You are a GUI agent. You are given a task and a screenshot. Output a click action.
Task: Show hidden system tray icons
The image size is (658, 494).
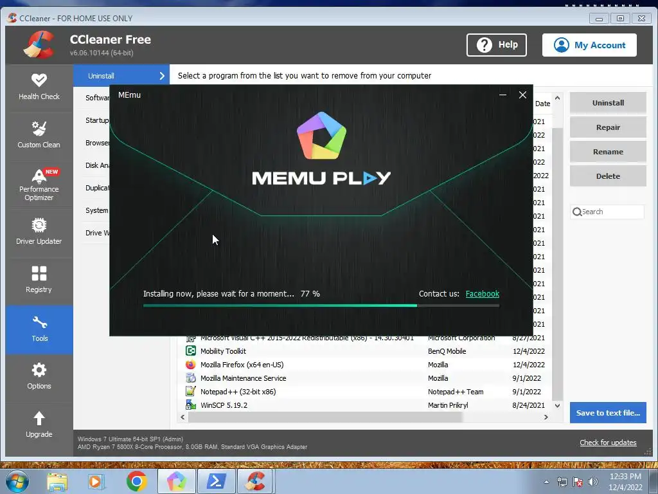[x=546, y=482]
